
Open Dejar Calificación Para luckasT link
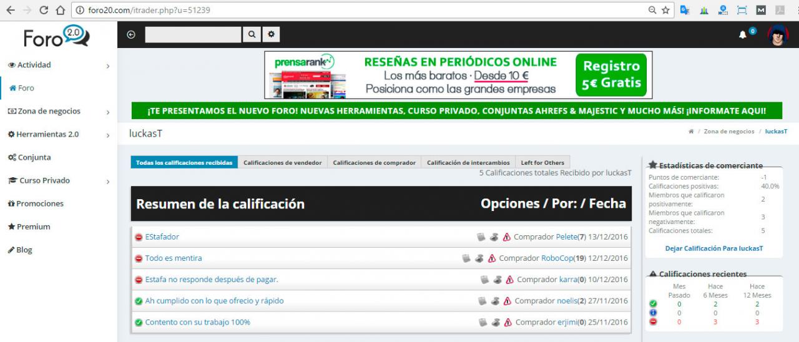[x=713, y=248]
